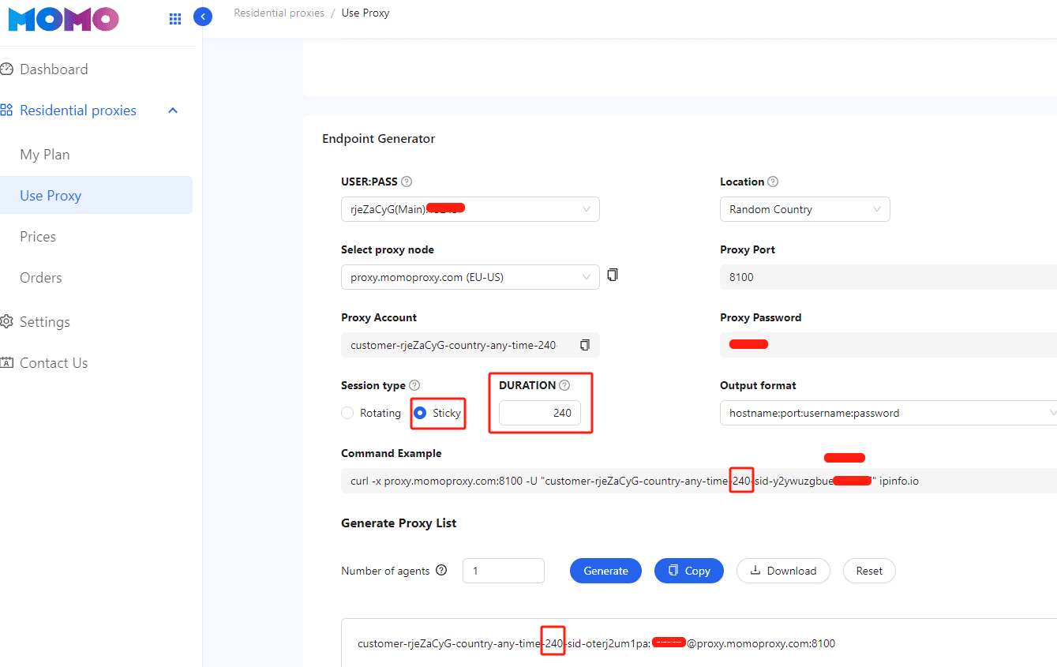Open the Output format dropdown

point(888,413)
